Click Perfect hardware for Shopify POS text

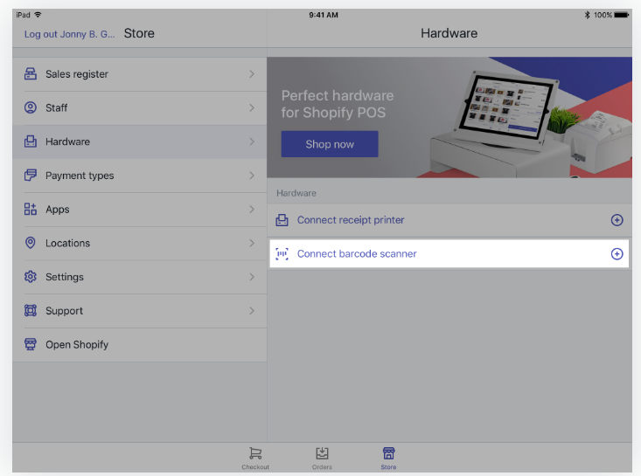338,104
